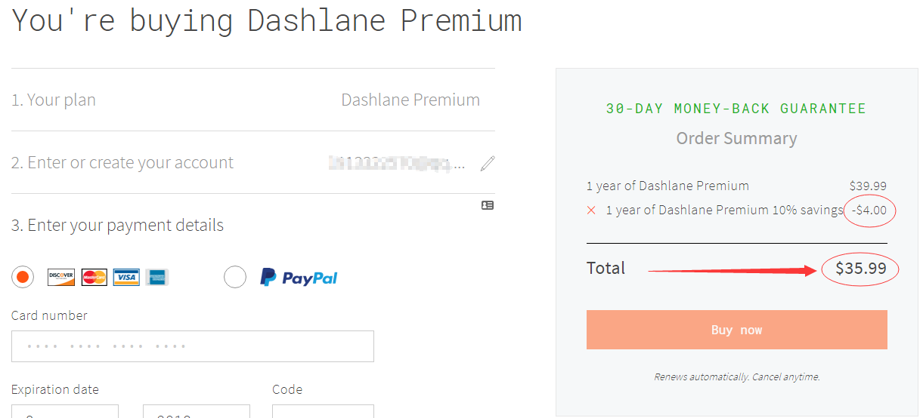Click the American Express card logo
Viewport: 923px width, 418px height.
click(x=156, y=278)
